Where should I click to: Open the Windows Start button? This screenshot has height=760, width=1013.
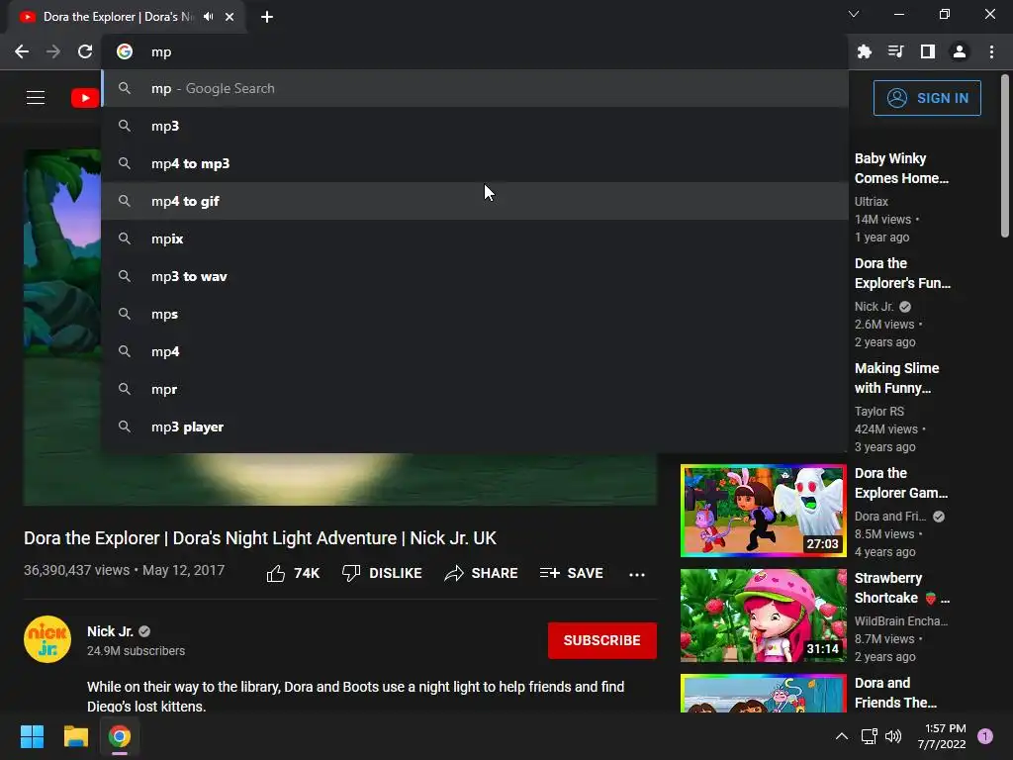32,736
